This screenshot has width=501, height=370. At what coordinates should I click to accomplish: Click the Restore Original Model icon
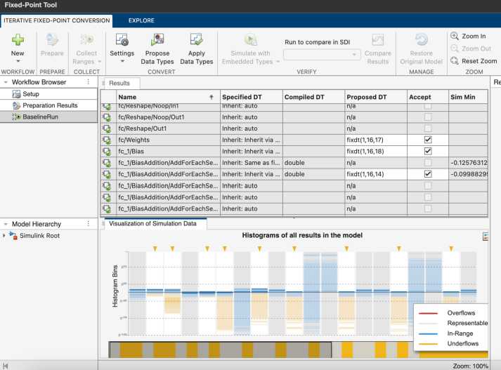coord(422,40)
